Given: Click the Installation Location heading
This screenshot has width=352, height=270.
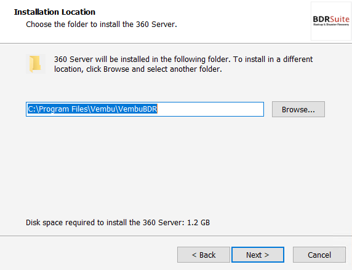Looking at the screenshot, I should tap(55, 12).
